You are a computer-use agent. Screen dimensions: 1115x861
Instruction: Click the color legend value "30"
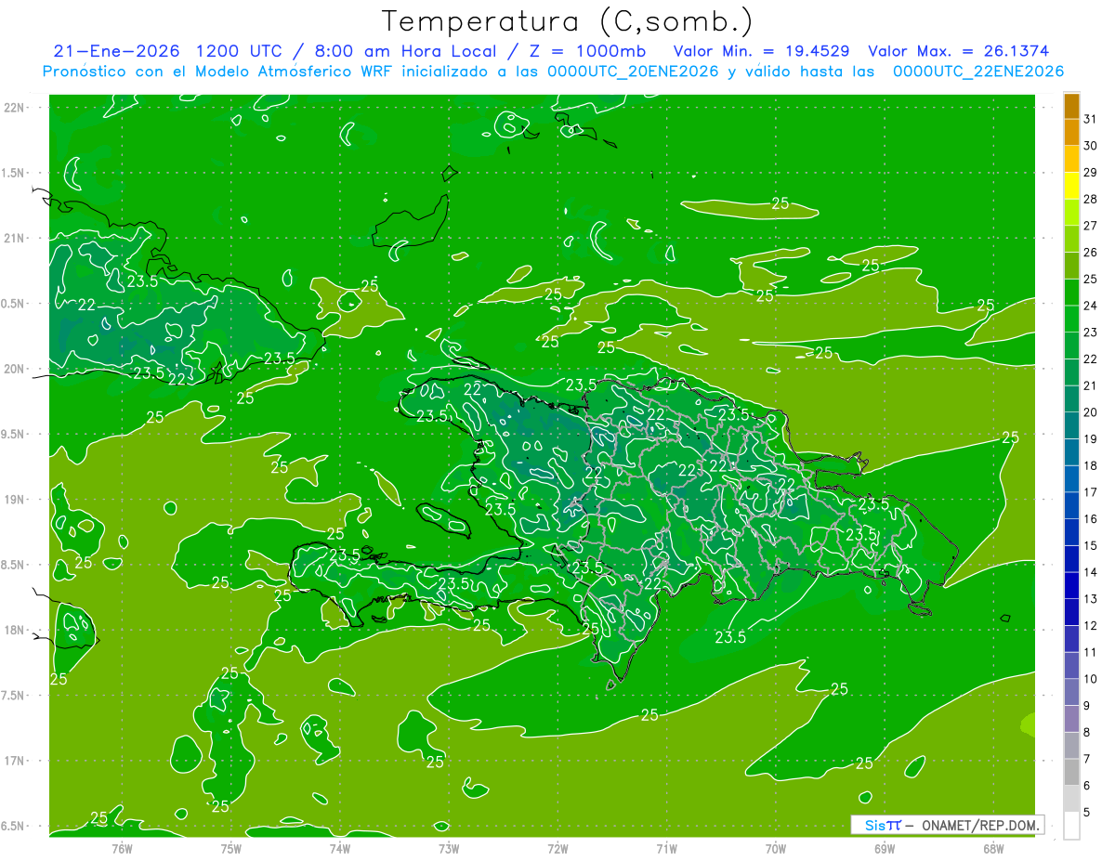1090,146
